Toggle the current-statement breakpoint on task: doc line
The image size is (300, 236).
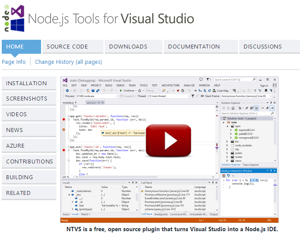tap(64, 130)
